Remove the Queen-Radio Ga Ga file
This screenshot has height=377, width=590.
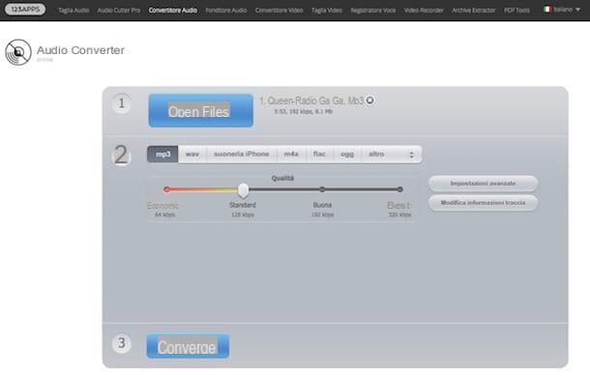point(369,101)
